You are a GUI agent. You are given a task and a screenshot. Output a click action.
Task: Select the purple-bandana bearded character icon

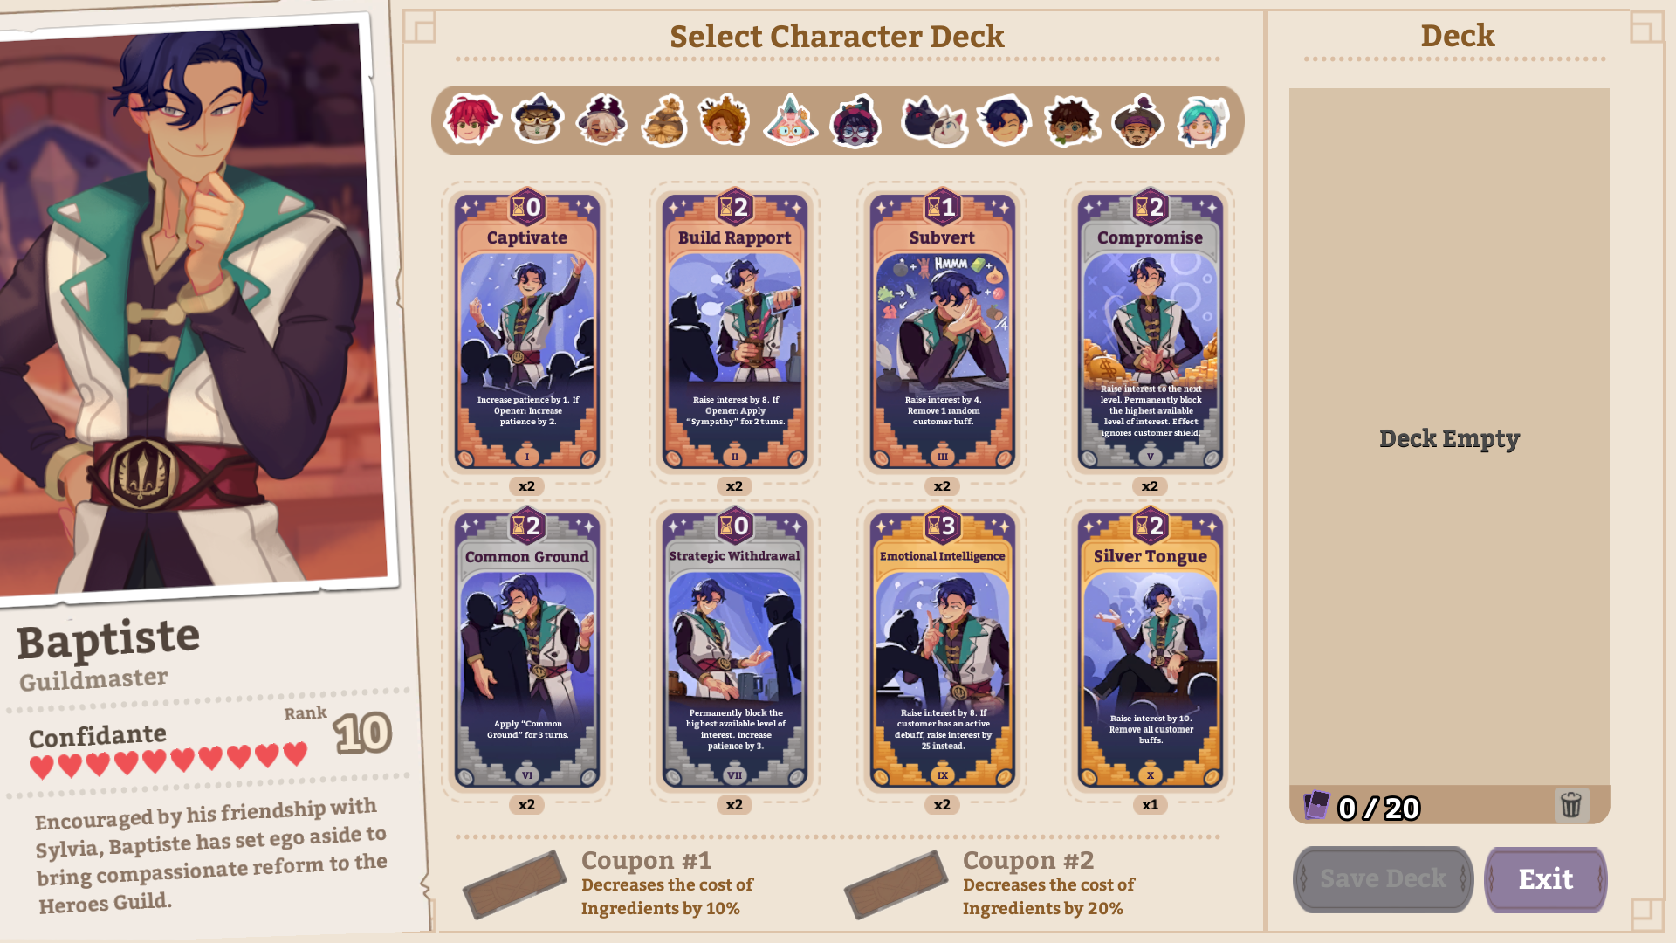pyautogui.click(x=1138, y=121)
